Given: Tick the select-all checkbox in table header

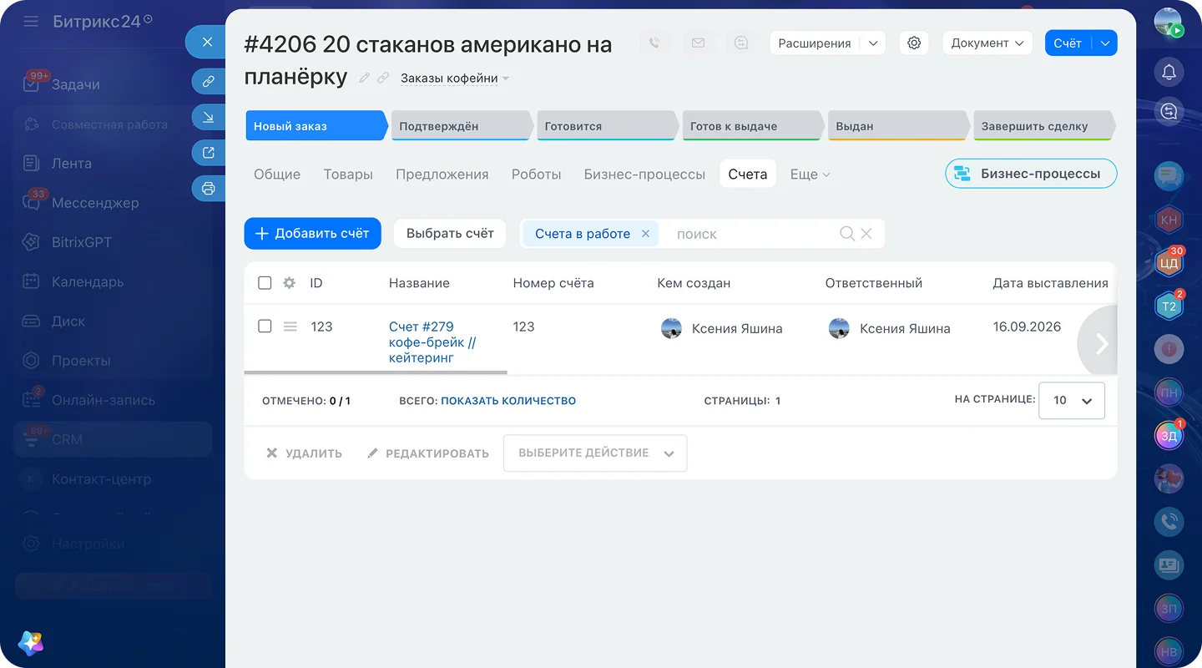Looking at the screenshot, I should (x=265, y=283).
